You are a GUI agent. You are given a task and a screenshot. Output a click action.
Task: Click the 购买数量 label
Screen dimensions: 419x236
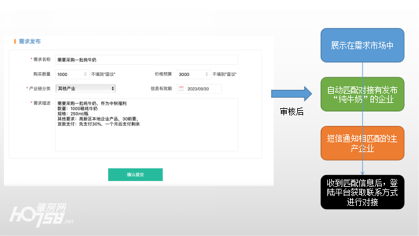(42, 74)
